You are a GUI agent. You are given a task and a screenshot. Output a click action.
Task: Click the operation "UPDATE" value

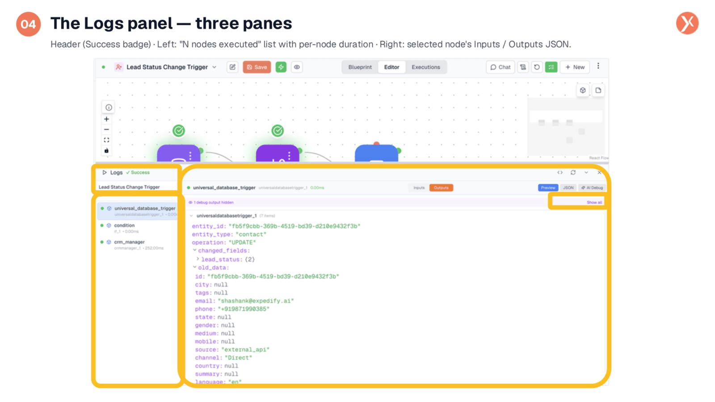pyautogui.click(x=242, y=243)
